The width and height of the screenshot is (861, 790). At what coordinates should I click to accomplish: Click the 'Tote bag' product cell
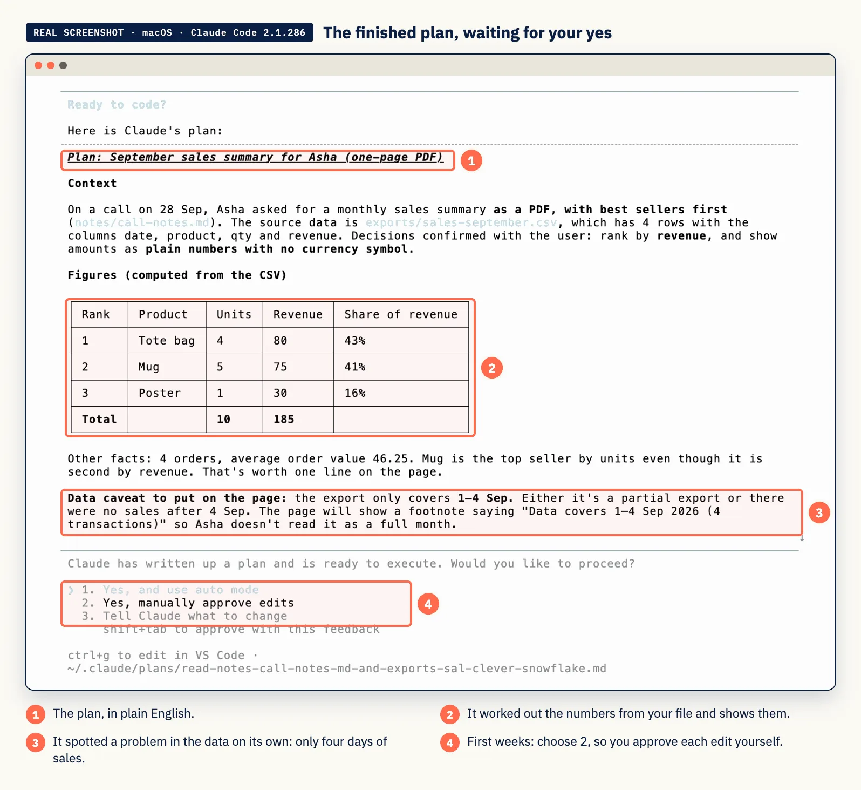pyautogui.click(x=167, y=341)
